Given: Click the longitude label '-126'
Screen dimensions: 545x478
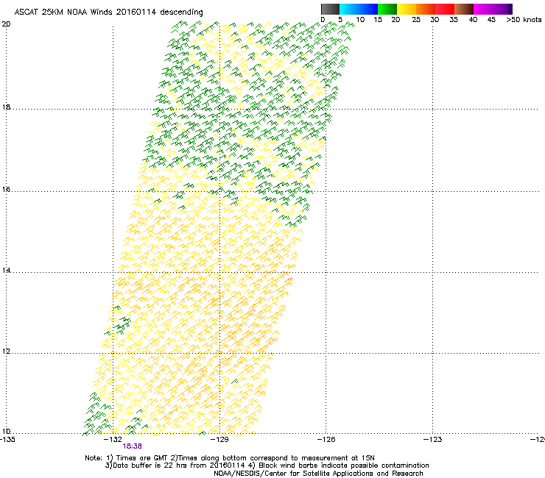Looking at the screenshot, I should pyautogui.click(x=326, y=440).
